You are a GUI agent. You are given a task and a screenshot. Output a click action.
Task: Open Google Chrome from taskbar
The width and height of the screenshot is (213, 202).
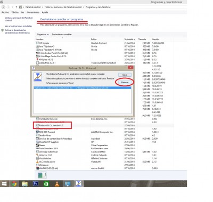click(14, 184)
